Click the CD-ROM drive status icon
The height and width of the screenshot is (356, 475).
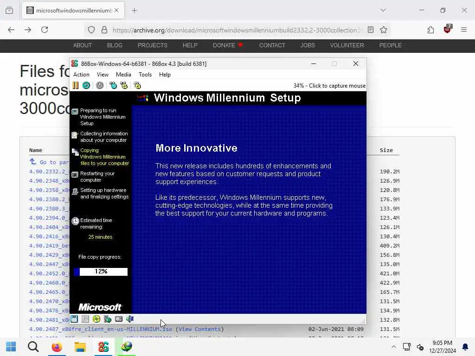coord(96,319)
